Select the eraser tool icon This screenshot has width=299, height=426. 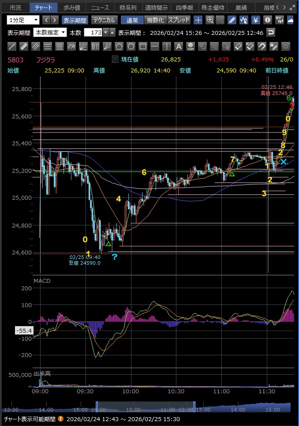[238, 46]
